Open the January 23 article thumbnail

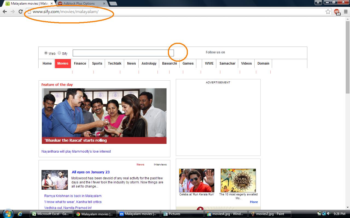pyautogui.click(x=55, y=180)
